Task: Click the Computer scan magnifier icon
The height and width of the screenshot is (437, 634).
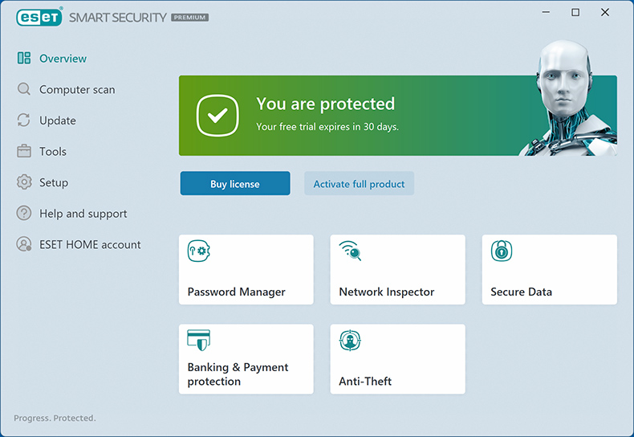Action: click(24, 89)
